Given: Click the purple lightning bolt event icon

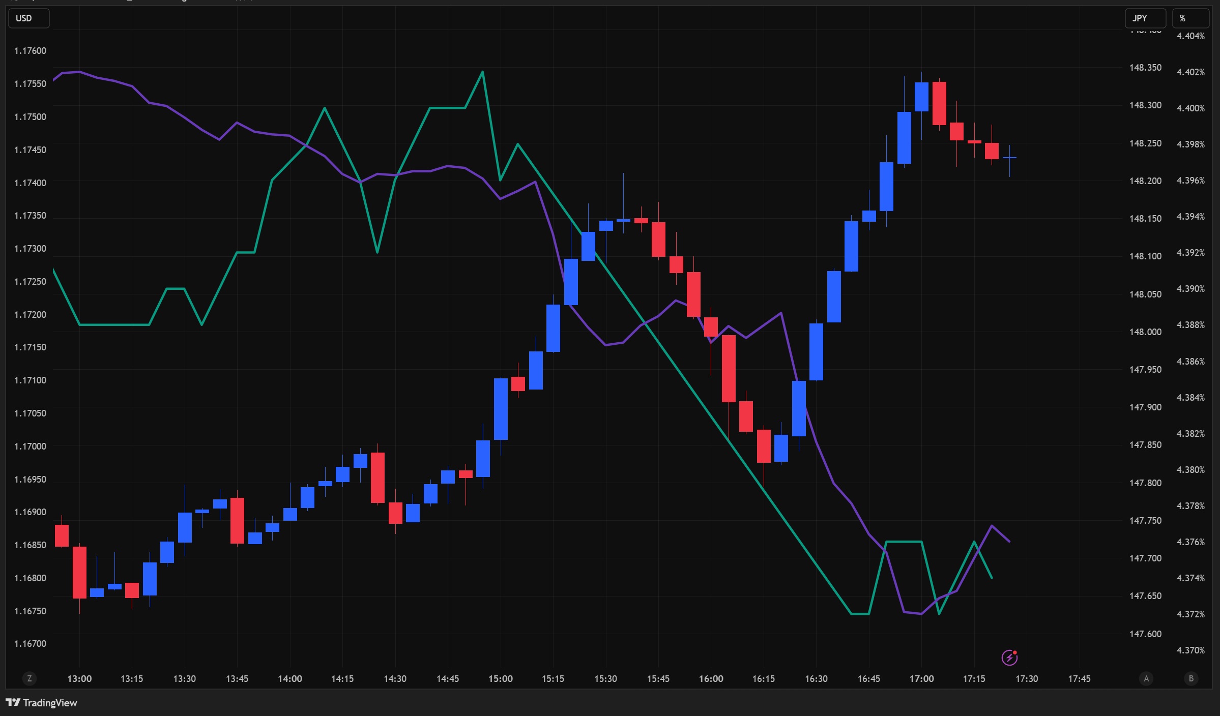Looking at the screenshot, I should tap(1009, 658).
